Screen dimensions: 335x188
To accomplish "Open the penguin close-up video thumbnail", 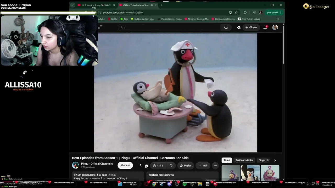I will (x=250, y=173).
